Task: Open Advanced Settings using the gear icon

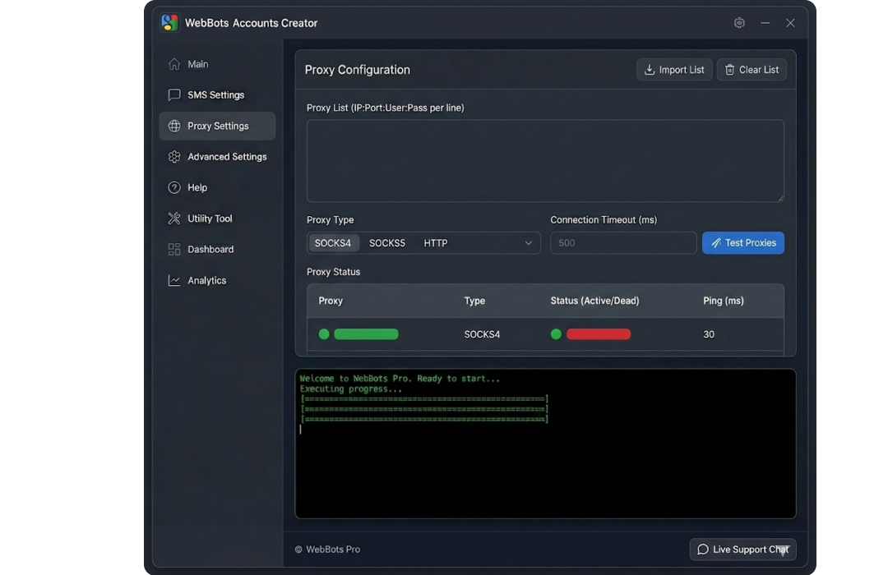Action: coord(173,156)
